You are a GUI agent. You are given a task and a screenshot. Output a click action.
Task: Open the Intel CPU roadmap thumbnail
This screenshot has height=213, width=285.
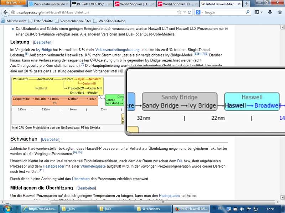point(68,100)
